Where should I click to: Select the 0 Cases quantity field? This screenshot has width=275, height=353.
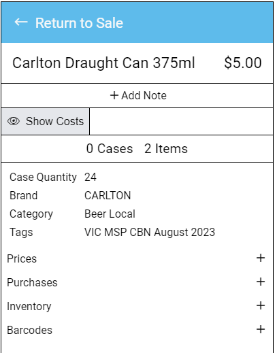coord(110,149)
